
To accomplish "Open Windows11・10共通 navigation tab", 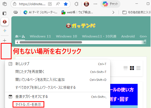I will (99, 36).
